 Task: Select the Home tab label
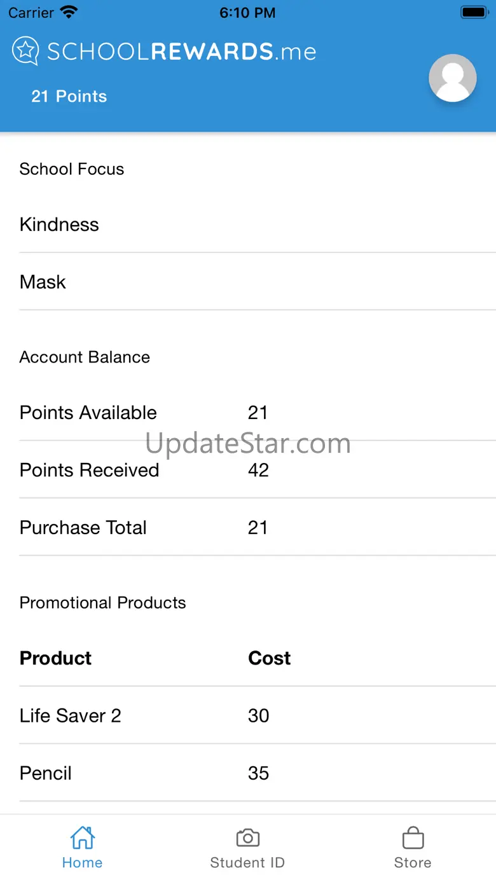click(x=83, y=863)
